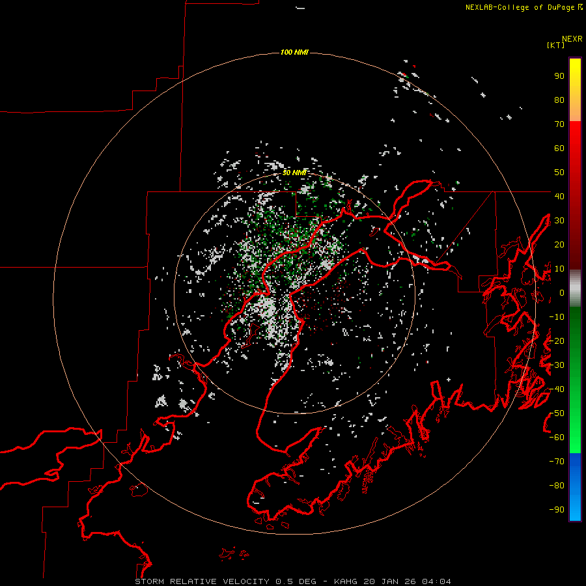Click the 80 value on the velocity scale
The height and width of the screenshot is (586, 586).
(x=559, y=100)
